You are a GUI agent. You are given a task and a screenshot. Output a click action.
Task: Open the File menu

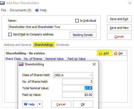pyautogui.click(x=4, y=10)
